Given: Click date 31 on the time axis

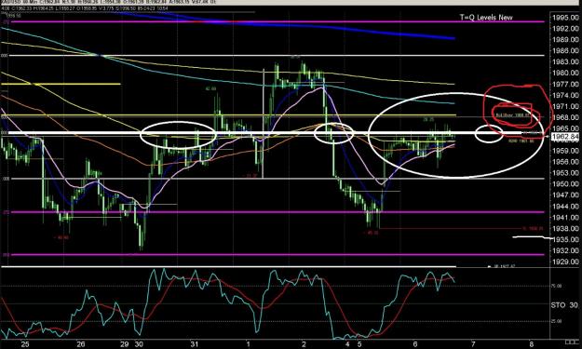Looking at the screenshot, I should point(194,344).
